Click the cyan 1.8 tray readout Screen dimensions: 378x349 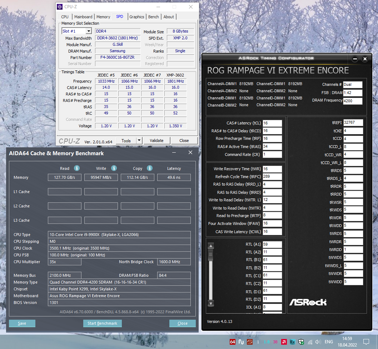[x=267, y=342]
